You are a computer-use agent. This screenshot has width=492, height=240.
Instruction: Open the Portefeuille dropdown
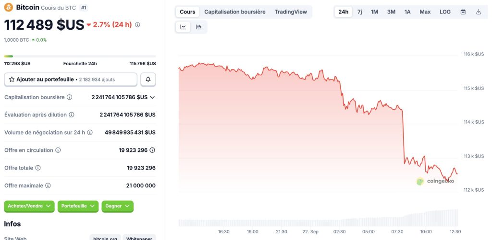pos(78,206)
